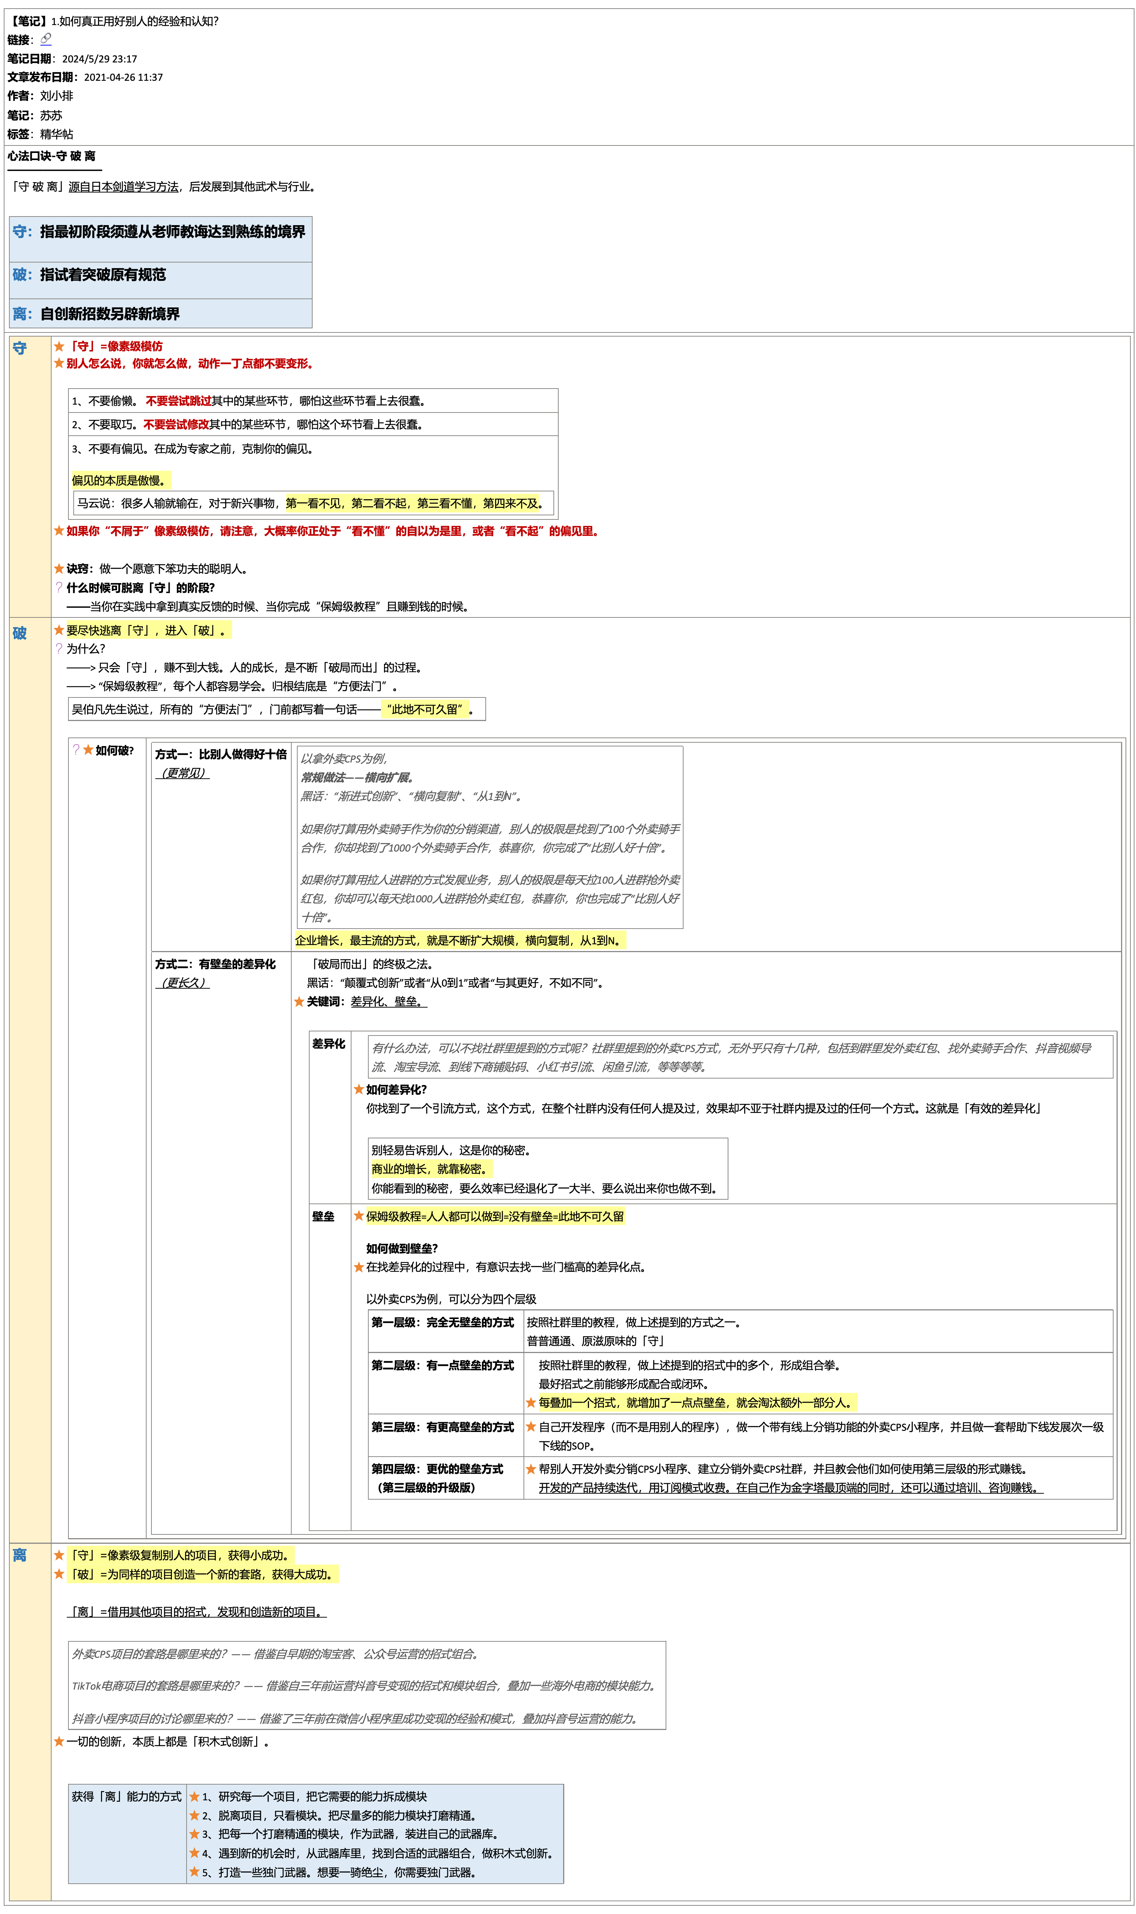
Task: Click highlighted text 企业增长，最主流的方式
Action: [460, 940]
